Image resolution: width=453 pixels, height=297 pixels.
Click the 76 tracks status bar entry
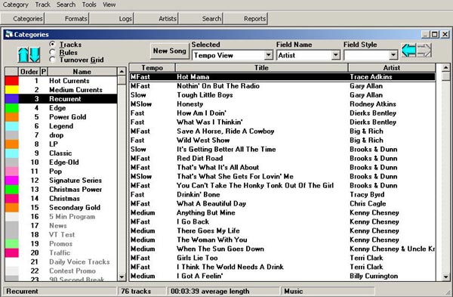pyautogui.click(x=142, y=291)
